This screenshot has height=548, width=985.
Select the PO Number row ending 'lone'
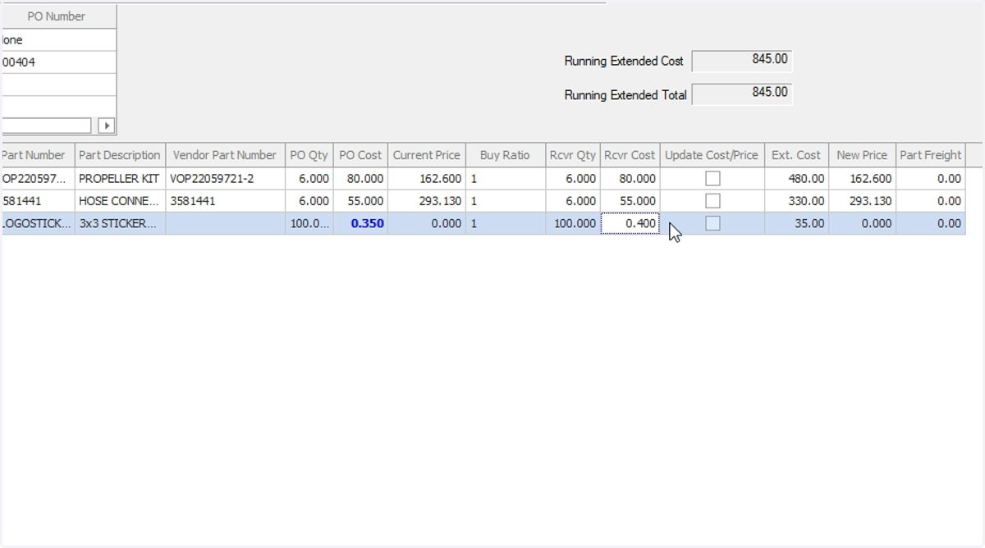click(57, 40)
